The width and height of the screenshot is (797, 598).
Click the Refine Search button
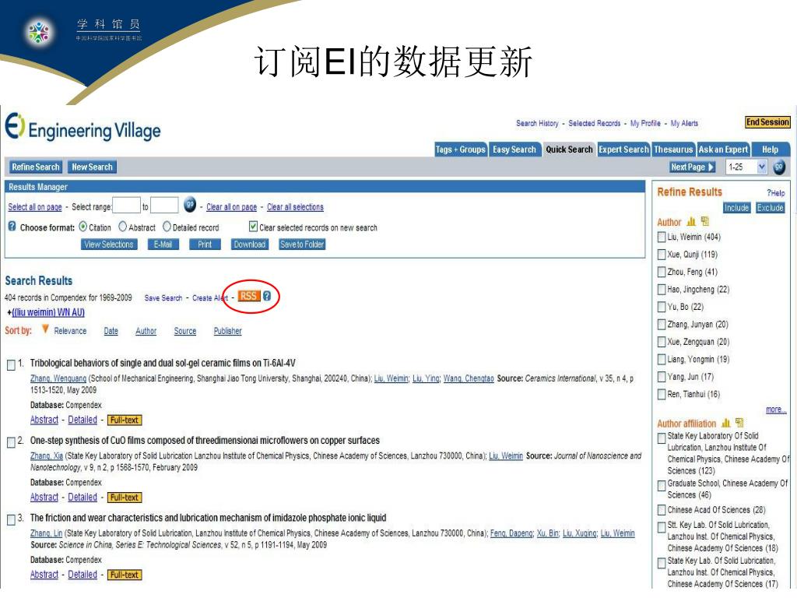tap(36, 167)
